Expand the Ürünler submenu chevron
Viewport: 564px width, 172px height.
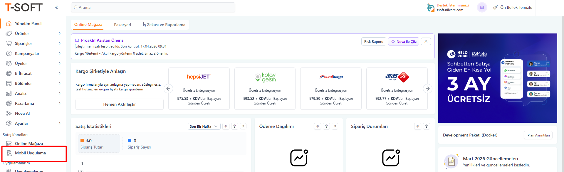click(x=60, y=33)
